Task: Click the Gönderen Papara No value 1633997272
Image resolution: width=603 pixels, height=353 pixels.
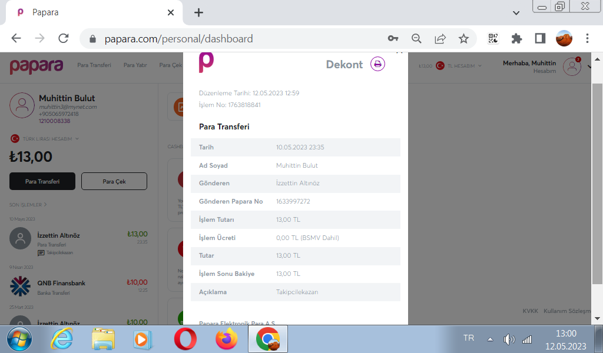Action: point(293,201)
